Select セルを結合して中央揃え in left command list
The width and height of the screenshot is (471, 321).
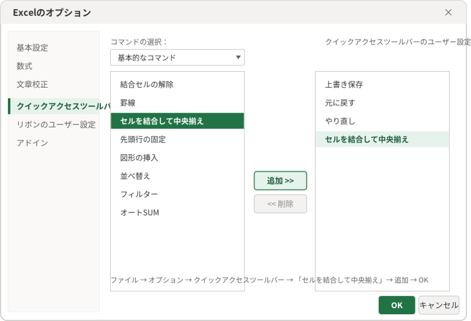(x=177, y=121)
